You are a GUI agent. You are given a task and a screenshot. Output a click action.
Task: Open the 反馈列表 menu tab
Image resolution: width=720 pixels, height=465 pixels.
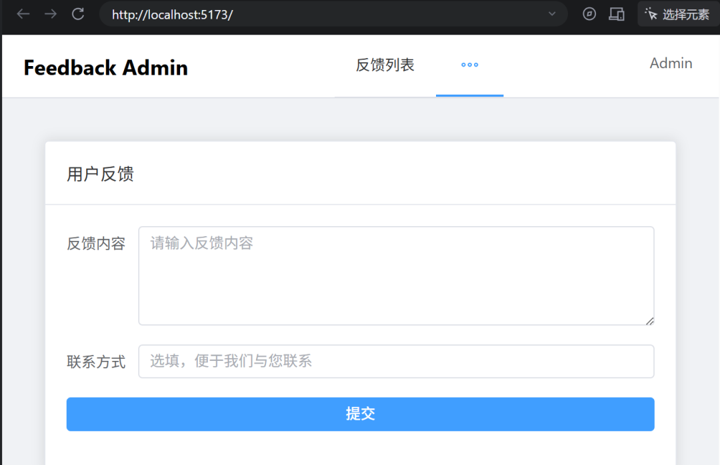click(x=385, y=65)
